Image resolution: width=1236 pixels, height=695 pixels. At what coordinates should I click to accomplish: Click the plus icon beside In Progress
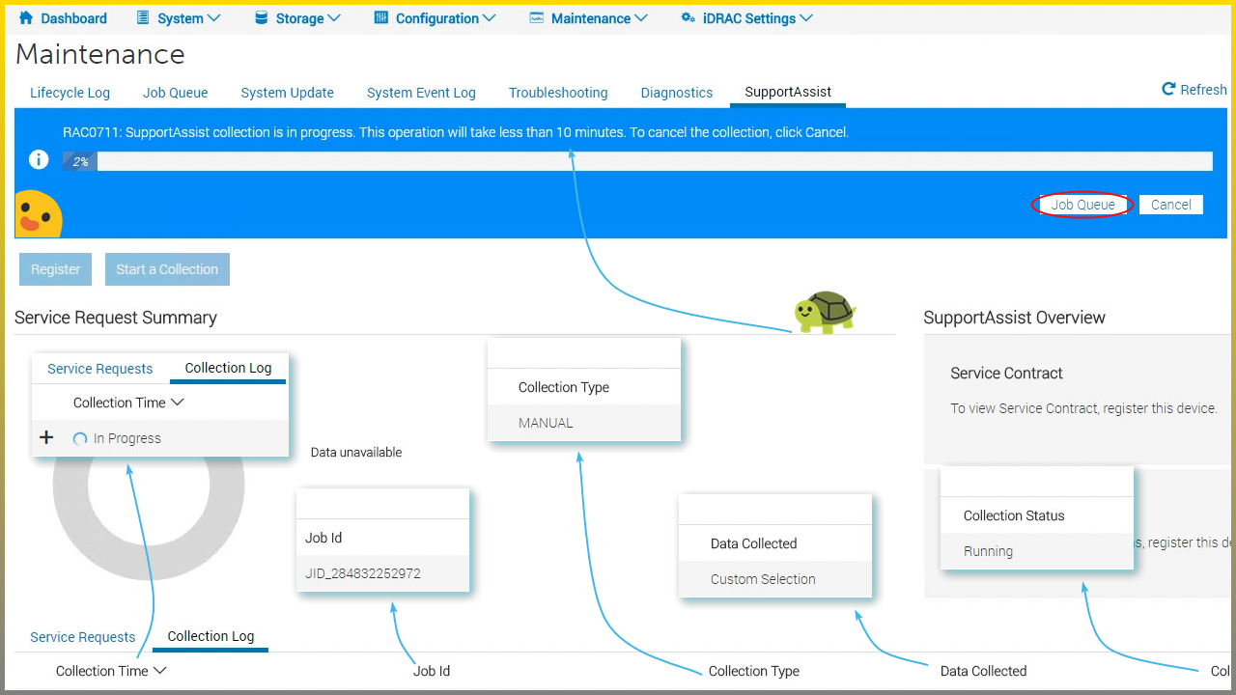click(46, 437)
